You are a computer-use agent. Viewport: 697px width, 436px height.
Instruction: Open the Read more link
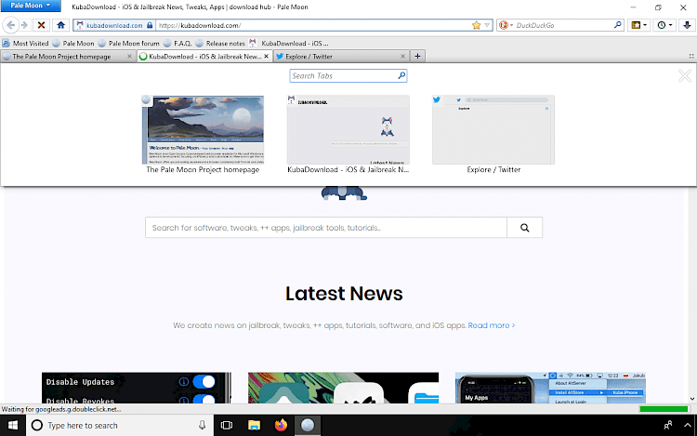click(492, 325)
